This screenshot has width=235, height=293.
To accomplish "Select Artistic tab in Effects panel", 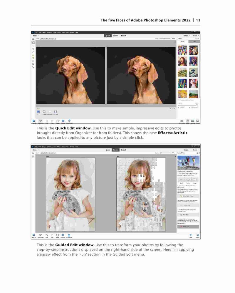I will pyautogui.click(x=182, y=42).
